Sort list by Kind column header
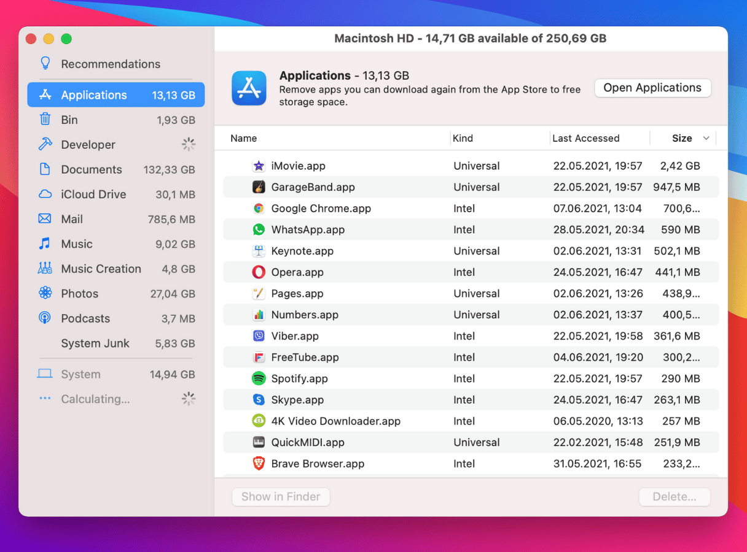747x552 pixels. (463, 138)
